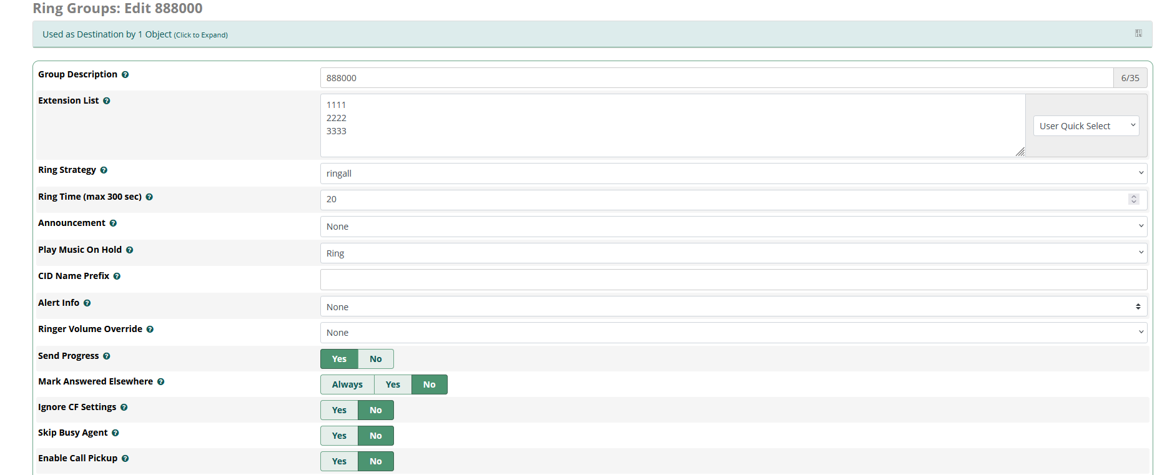Open help icon for Announcement
This screenshot has width=1157, height=475.
tap(113, 223)
